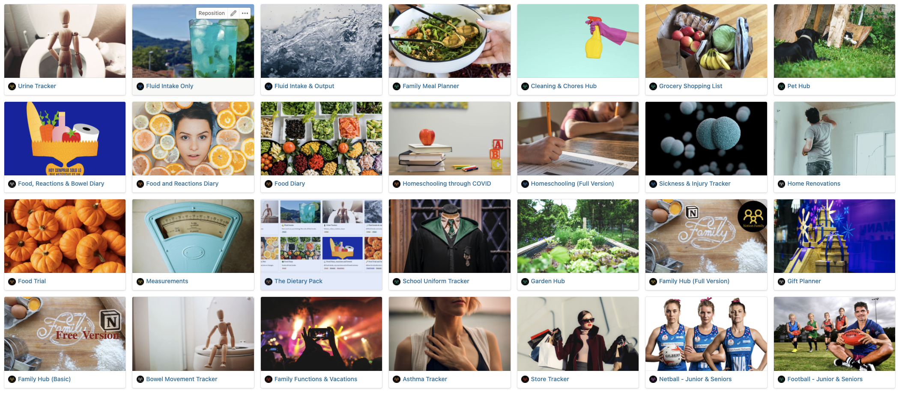Viewport: 902px width, 394px height.
Task: Click the page icon beside Food Diary
Action: point(269,184)
